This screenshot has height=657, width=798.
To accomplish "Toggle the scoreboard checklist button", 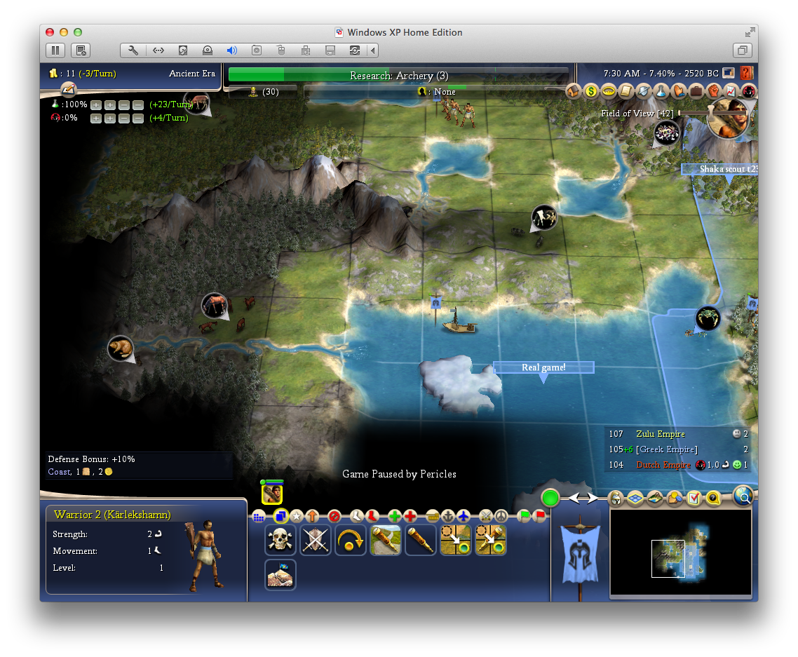I will 694,499.
